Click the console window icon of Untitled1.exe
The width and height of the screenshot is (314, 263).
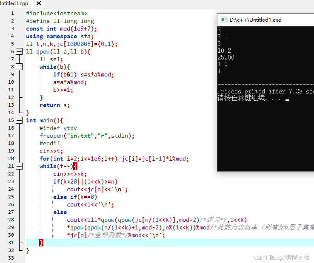[x=224, y=20]
